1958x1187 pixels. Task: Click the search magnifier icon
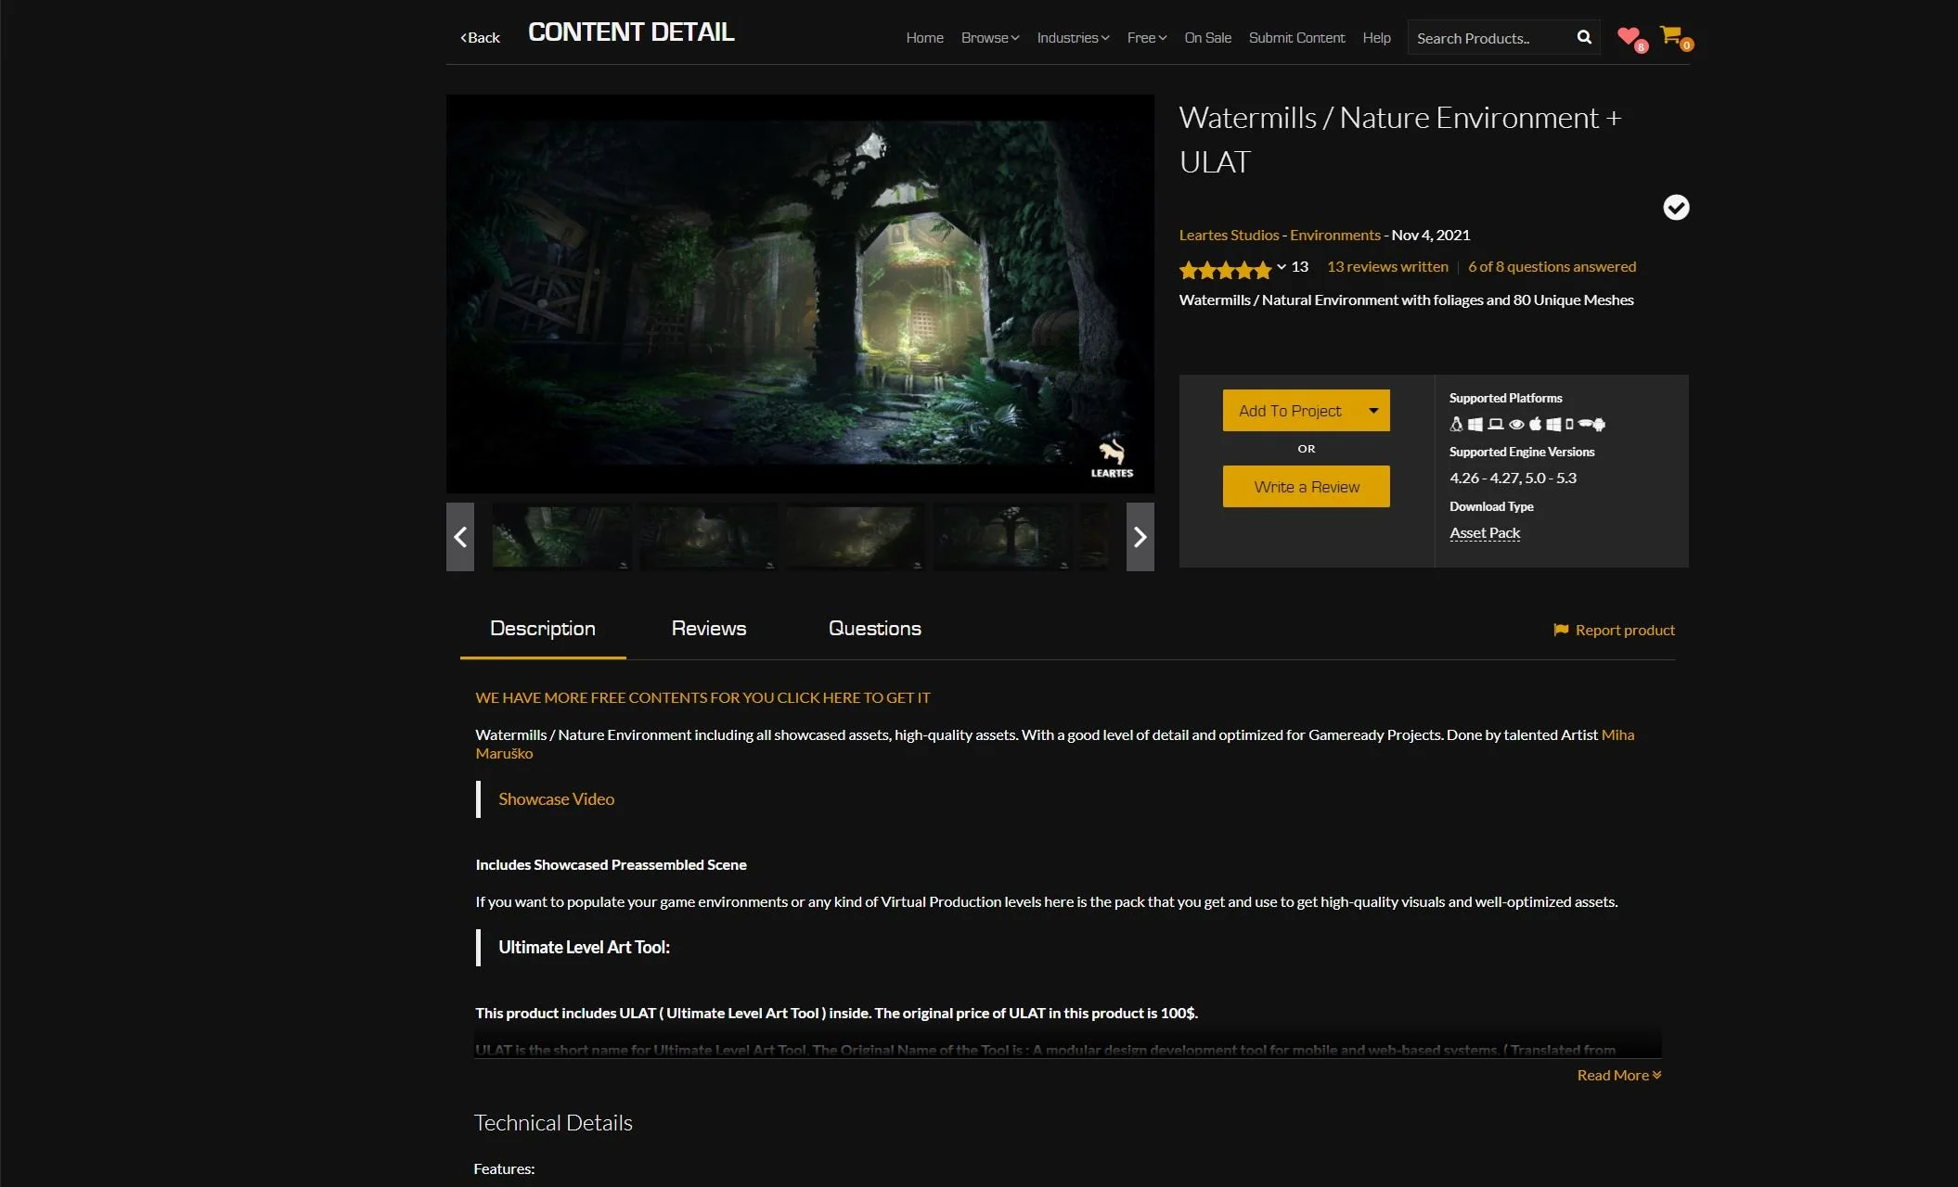coord(1584,37)
